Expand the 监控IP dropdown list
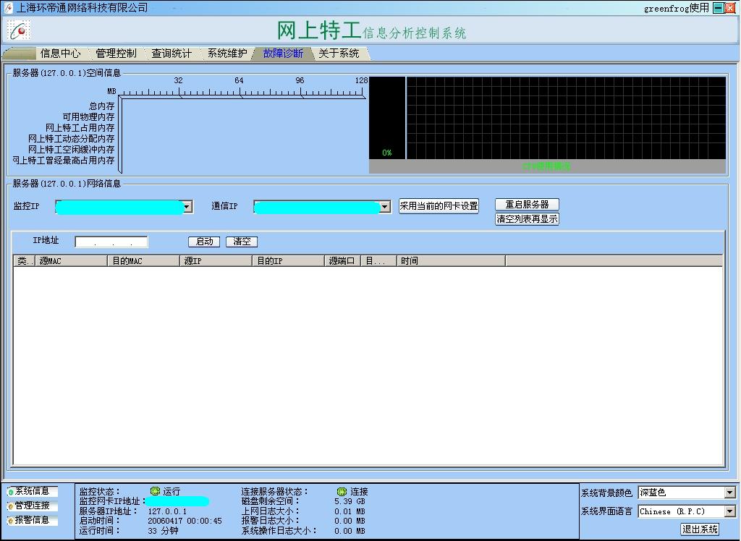Screen dimensions: 741x541 [187, 207]
